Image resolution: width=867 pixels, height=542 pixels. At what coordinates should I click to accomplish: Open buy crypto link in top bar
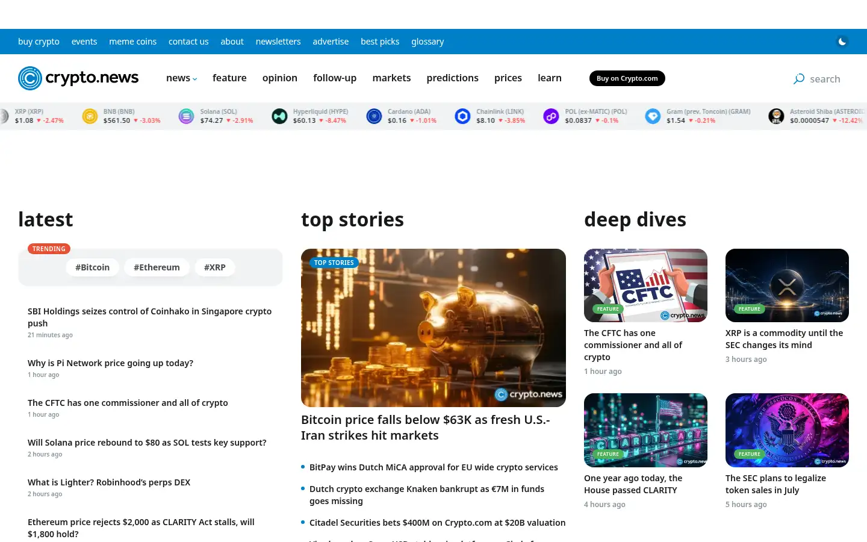tap(39, 42)
